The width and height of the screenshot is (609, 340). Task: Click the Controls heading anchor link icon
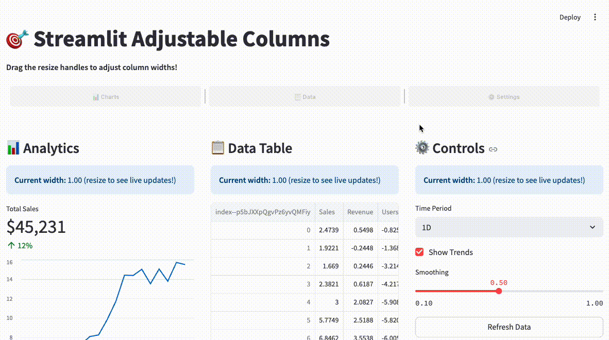493,149
